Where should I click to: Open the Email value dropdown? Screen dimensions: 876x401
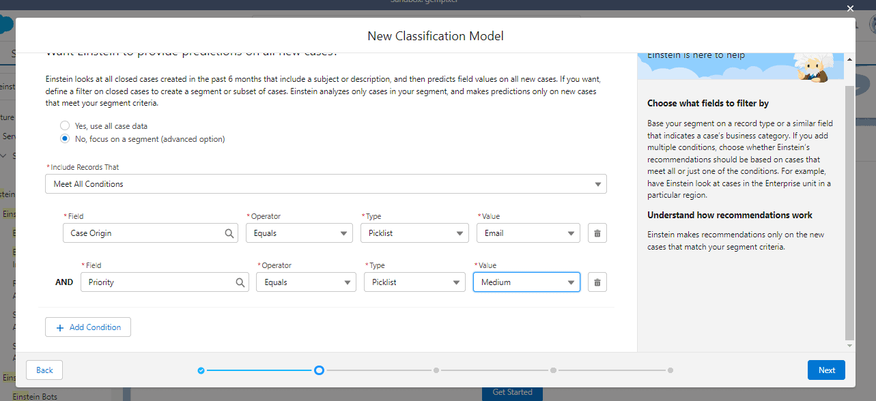click(x=526, y=233)
